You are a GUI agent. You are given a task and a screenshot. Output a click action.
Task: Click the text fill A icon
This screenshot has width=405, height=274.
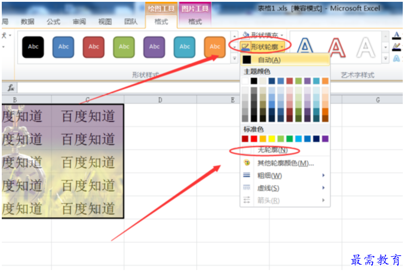click(397, 35)
